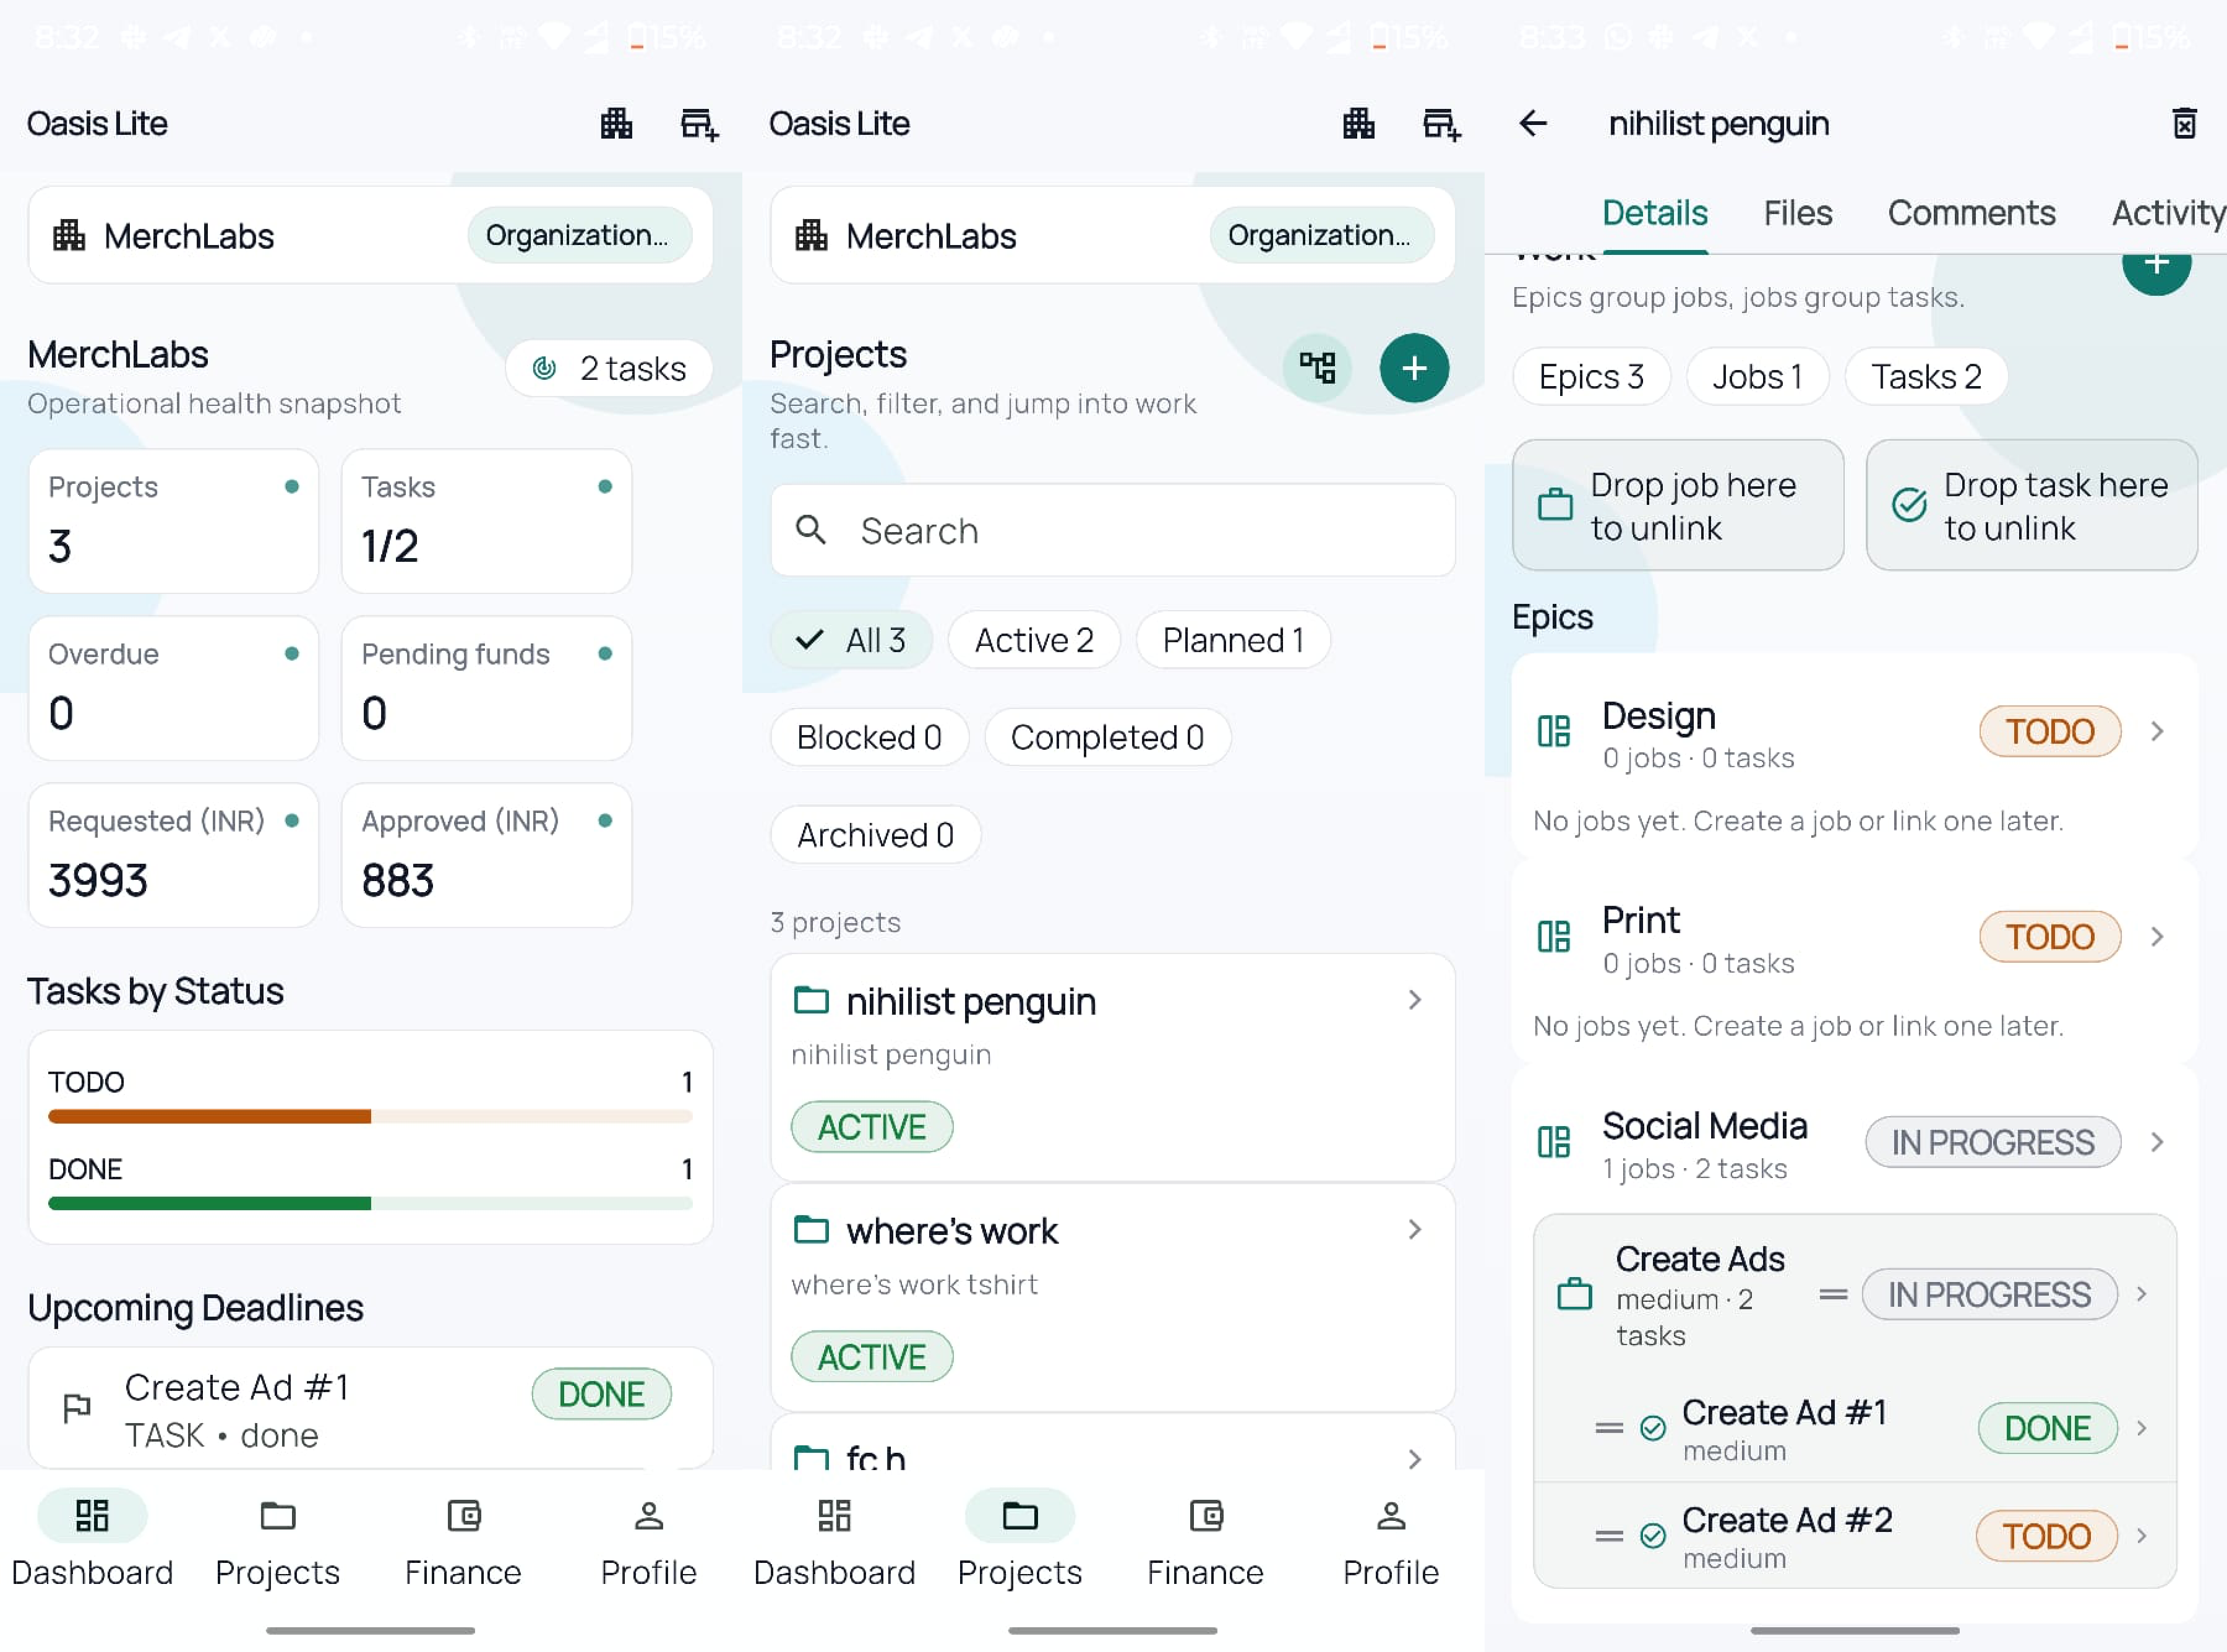Image resolution: width=2227 pixels, height=1652 pixels.
Task: Click the TODO status pill on the Print epic
Action: click(x=2050, y=936)
